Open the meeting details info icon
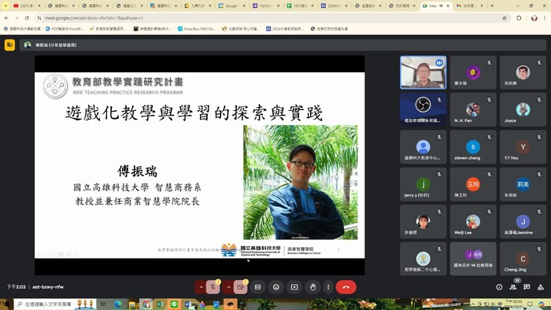Screen dimensions: 551x310 [499, 287]
